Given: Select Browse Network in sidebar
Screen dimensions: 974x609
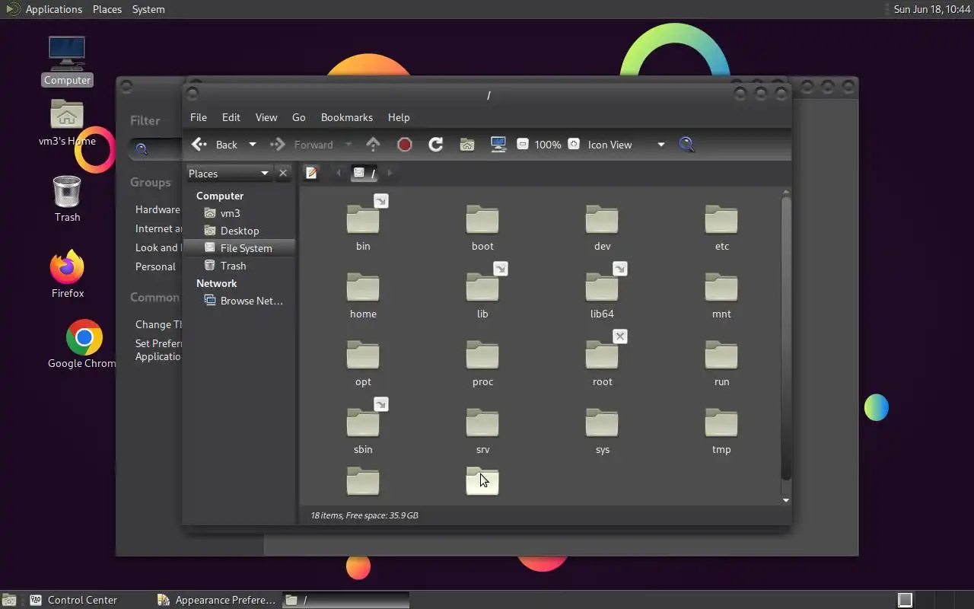Looking at the screenshot, I should click(251, 301).
